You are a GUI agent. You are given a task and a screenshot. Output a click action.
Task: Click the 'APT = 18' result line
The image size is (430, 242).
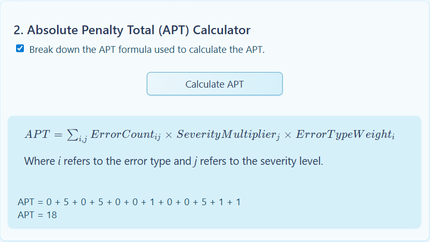click(37, 215)
